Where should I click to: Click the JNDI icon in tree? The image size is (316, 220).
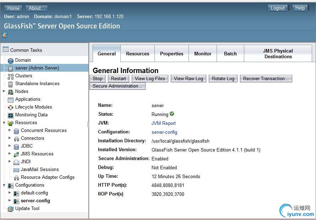[16, 162]
